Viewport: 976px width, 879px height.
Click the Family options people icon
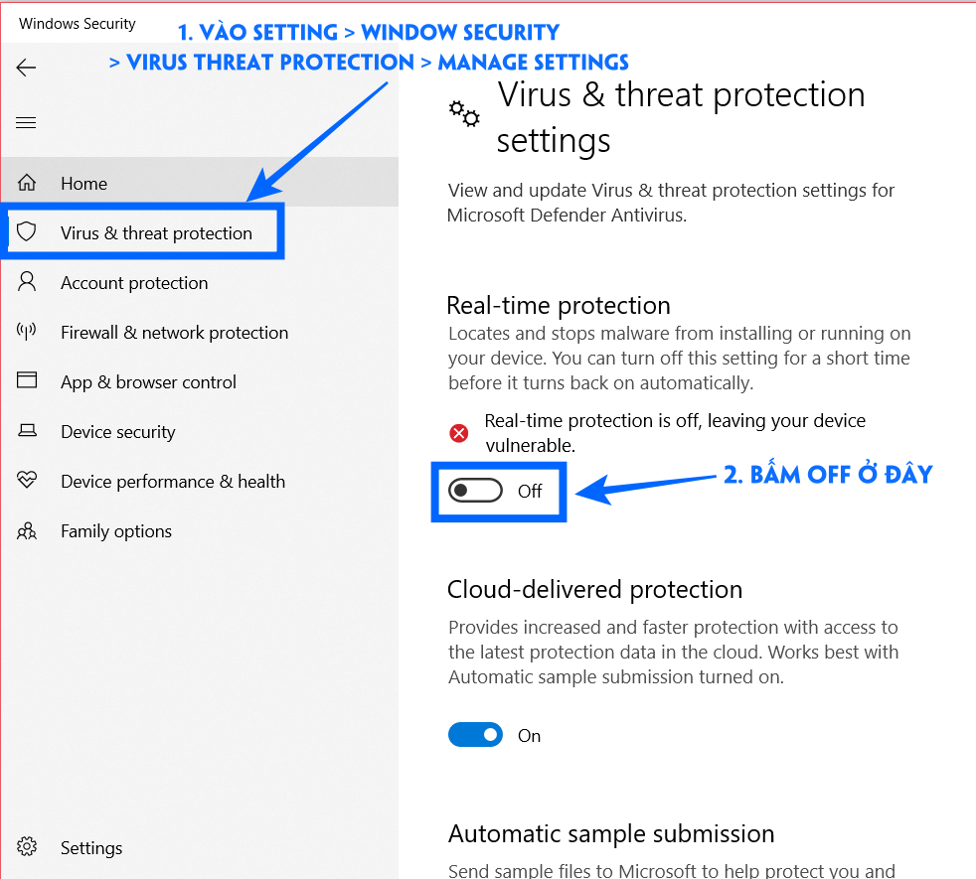click(27, 530)
